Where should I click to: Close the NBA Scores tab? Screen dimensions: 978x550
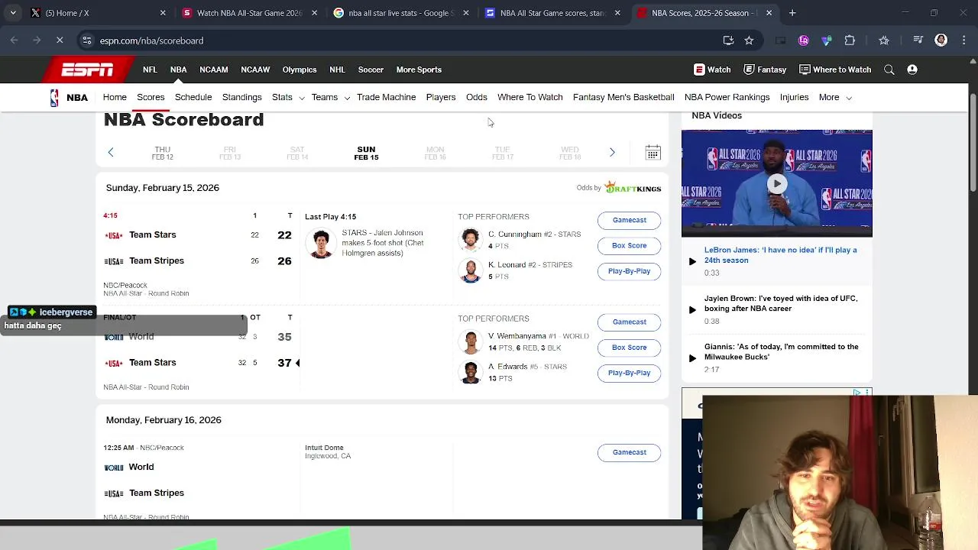coord(769,13)
